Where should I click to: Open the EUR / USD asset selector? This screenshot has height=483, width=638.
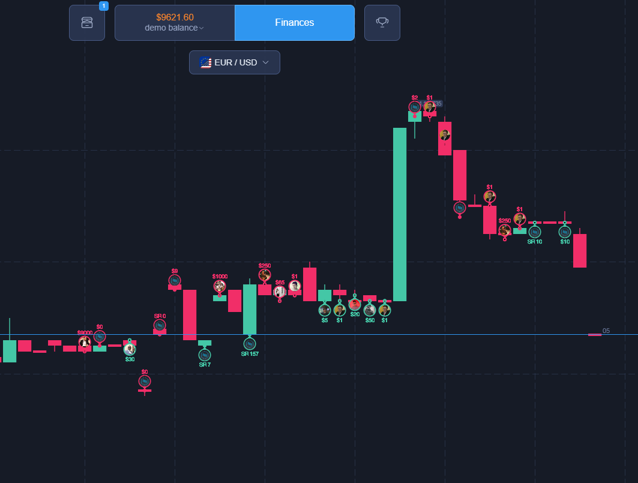(235, 62)
